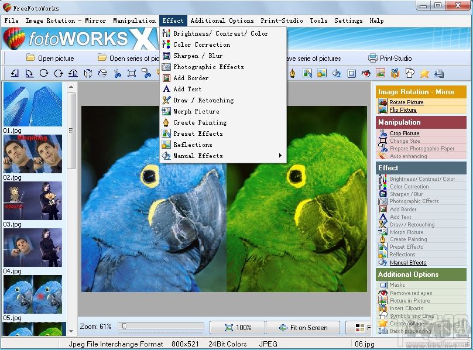
Task: Choose Morph Picture from Effect menu
Action: coord(196,111)
